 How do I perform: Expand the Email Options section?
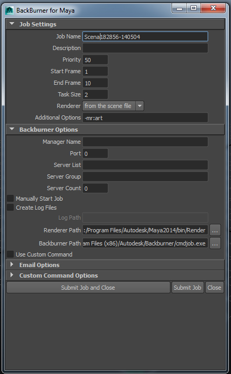pos(12,264)
